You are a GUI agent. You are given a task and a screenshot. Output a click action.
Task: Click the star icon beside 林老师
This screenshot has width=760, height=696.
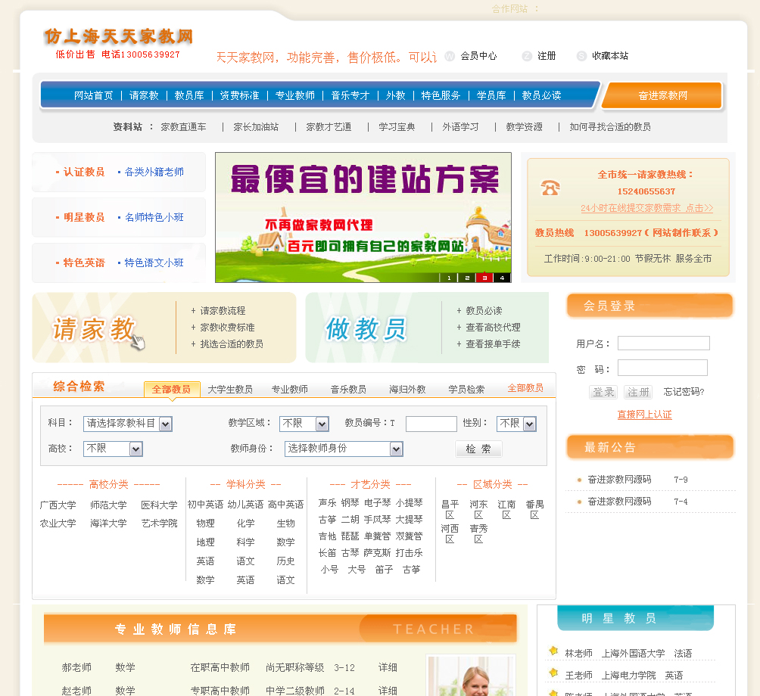(x=553, y=652)
